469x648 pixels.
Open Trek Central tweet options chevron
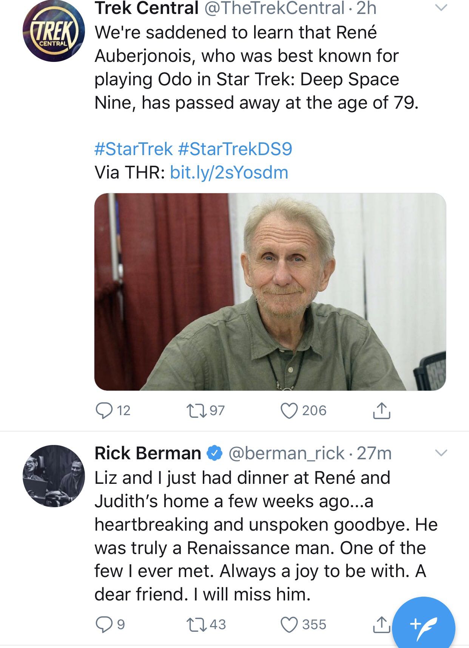(x=441, y=8)
